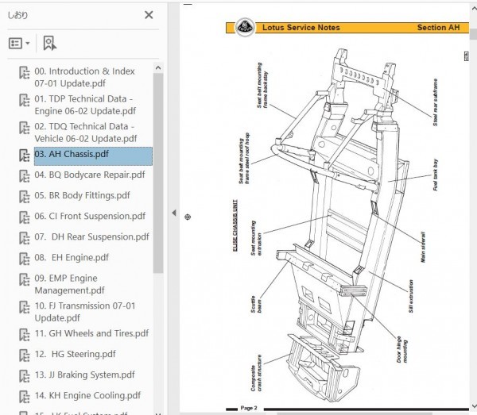The height and width of the screenshot is (415, 477).
Task: Open bookmark 05. BR Body Fittings.pdf
Action: [x=82, y=195]
